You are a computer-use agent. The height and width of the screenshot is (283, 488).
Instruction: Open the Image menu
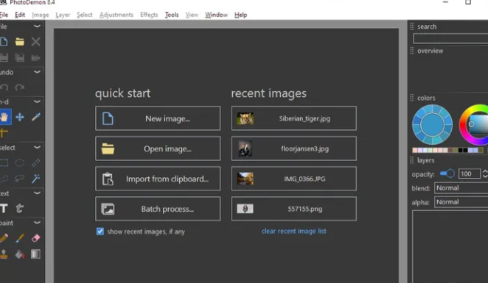point(40,15)
